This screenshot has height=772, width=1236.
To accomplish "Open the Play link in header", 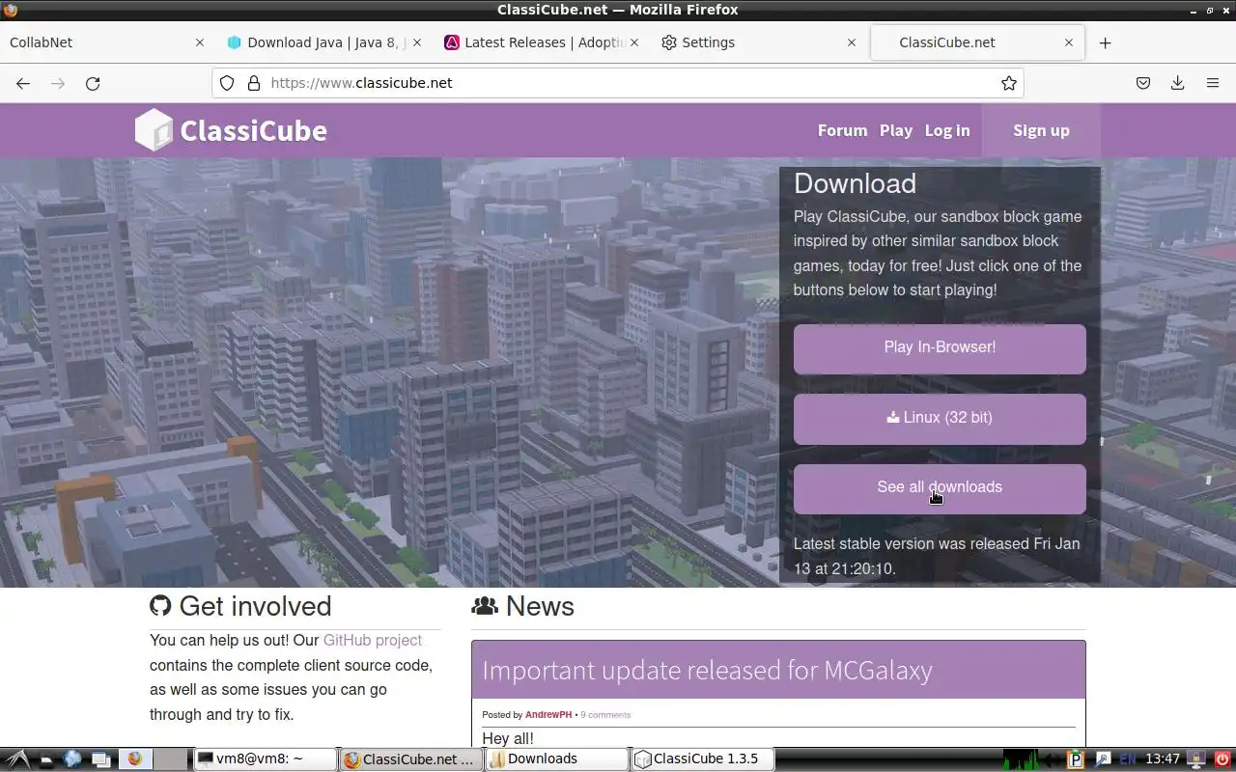I will coord(896,130).
